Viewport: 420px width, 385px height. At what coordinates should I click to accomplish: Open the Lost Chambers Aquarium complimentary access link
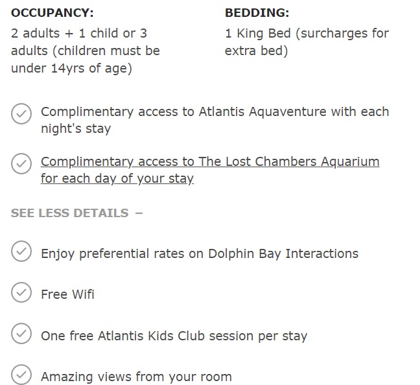(x=210, y=170)
